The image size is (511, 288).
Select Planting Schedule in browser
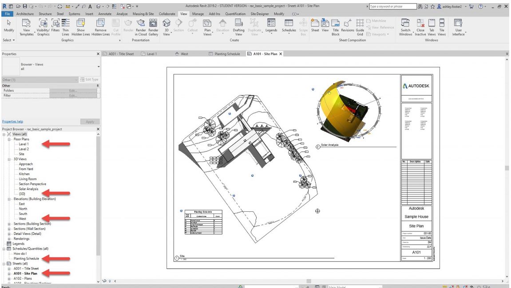(26, 259)
